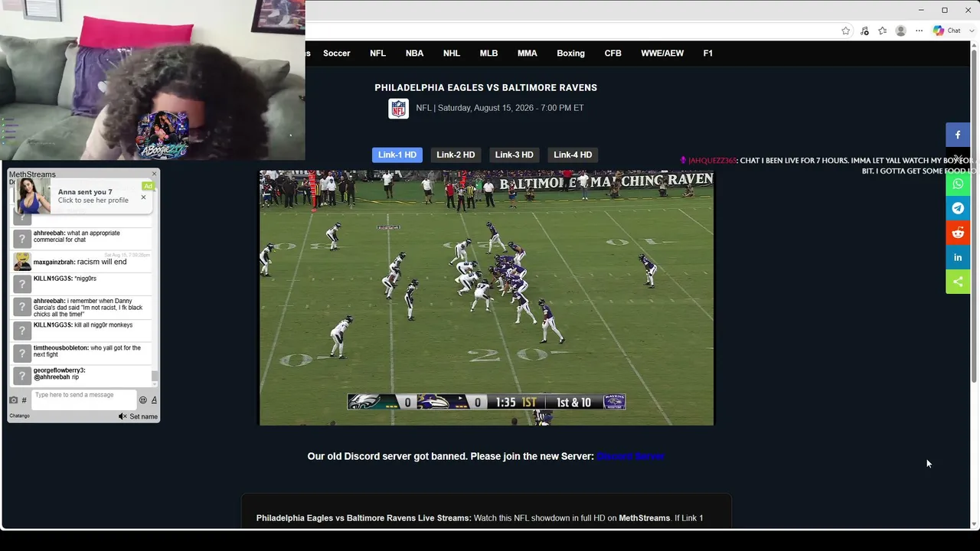This screenshot has height=551, width=980.
Task: Click the webcam overlay in the corner
Action: (x=152, y=80)
